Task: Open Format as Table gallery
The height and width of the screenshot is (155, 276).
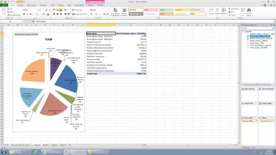Action: (124, 12)
